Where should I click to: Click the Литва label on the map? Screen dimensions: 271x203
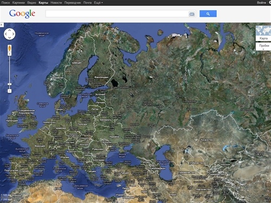click(95, 109)
